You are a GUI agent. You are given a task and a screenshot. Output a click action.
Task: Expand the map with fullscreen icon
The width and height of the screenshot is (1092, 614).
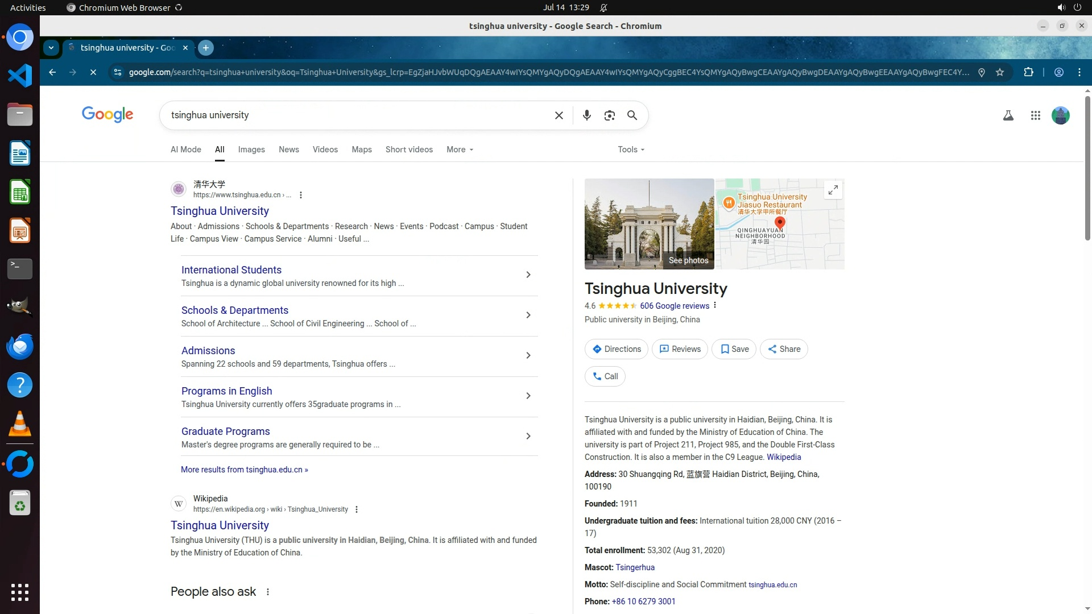click(x=833, y=190)
